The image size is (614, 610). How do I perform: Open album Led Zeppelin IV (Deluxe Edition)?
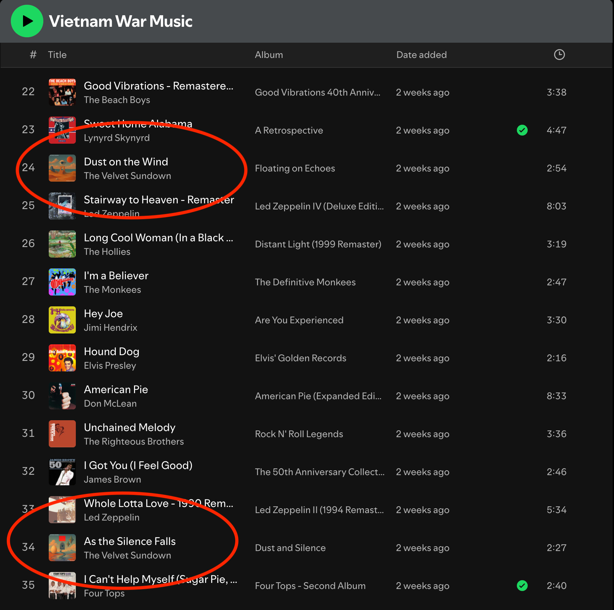319,206
